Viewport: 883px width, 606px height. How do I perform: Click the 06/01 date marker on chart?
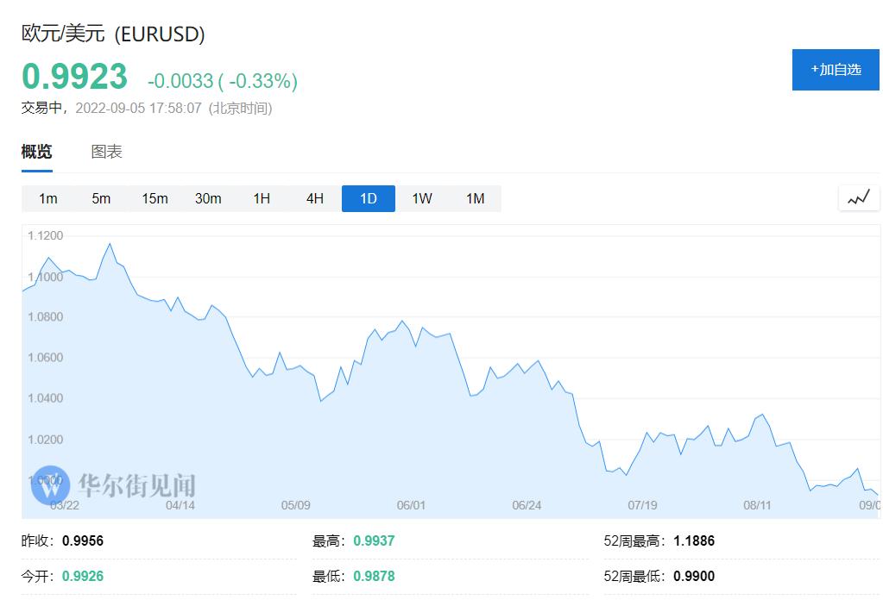coord(411,505)
